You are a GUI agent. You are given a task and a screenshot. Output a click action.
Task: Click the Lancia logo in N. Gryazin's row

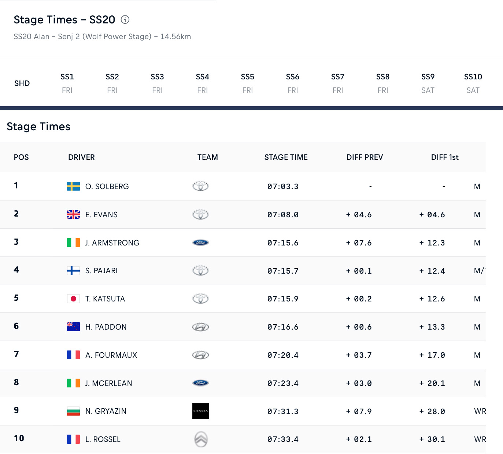pyautogui.click(x=200, y=411)
